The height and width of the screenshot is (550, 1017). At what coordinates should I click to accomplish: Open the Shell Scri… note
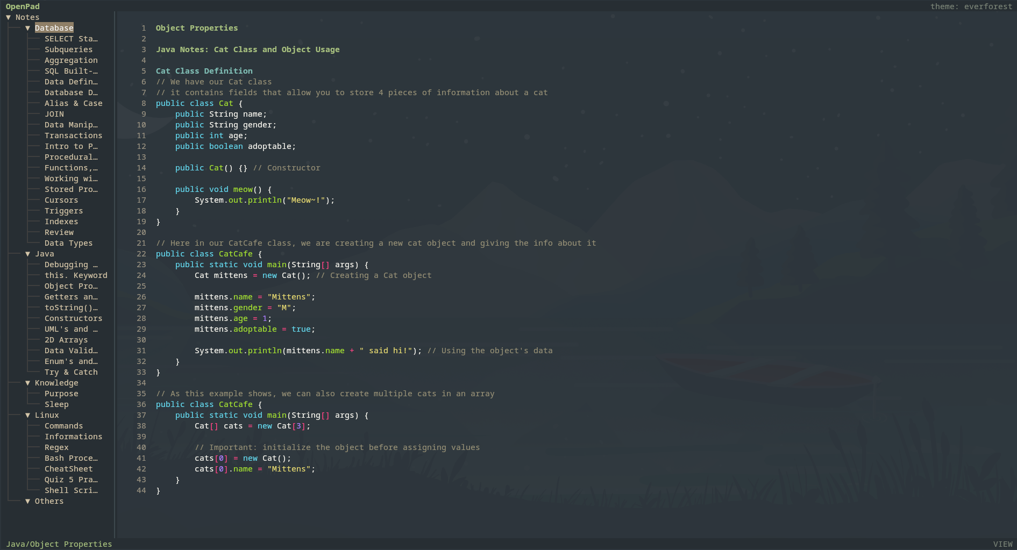(71, 490)
